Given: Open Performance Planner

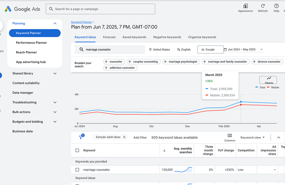Looking at the screenshot, I should click(x=31, y=43).
